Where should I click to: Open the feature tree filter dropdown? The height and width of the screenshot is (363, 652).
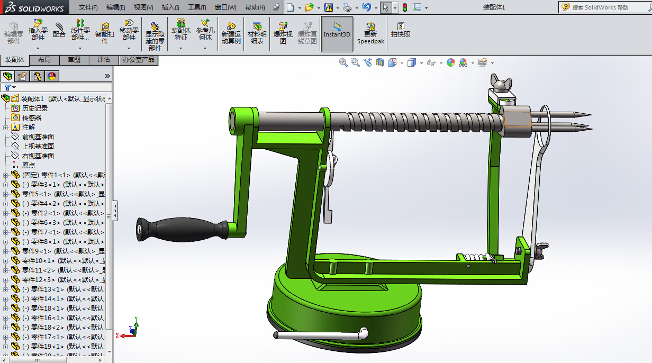[10, 87]
